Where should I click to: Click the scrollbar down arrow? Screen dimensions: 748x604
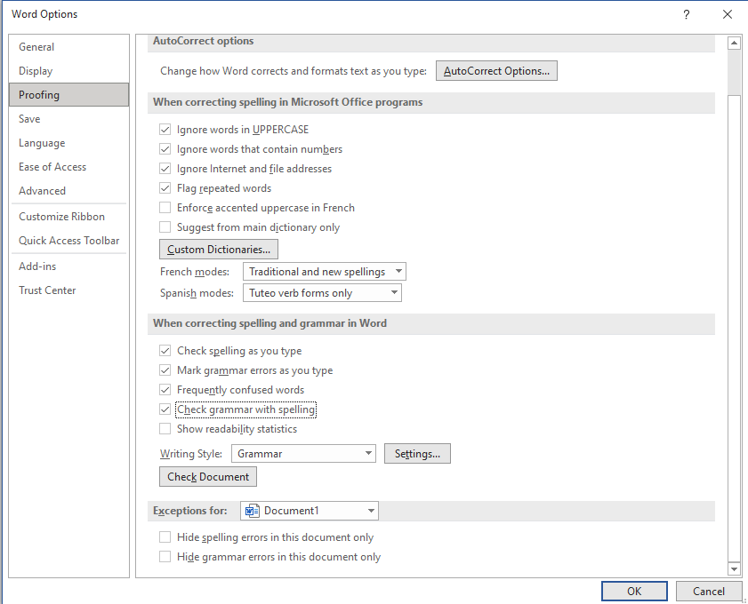click(734, 569)
